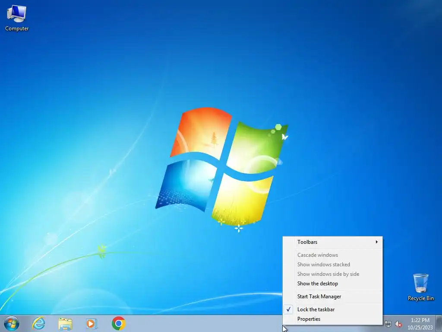The image size is (442, 332).
Task: Open taskbar Properties from context menu
Action: (x=333, y=319)
